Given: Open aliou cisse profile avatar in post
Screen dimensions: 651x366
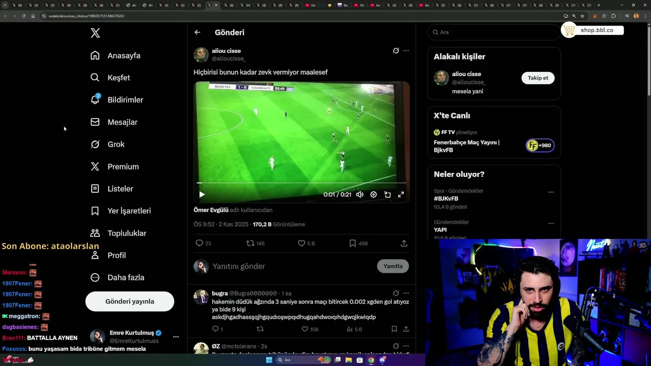Looking at the screenshot, I should (x=201, y=54).
